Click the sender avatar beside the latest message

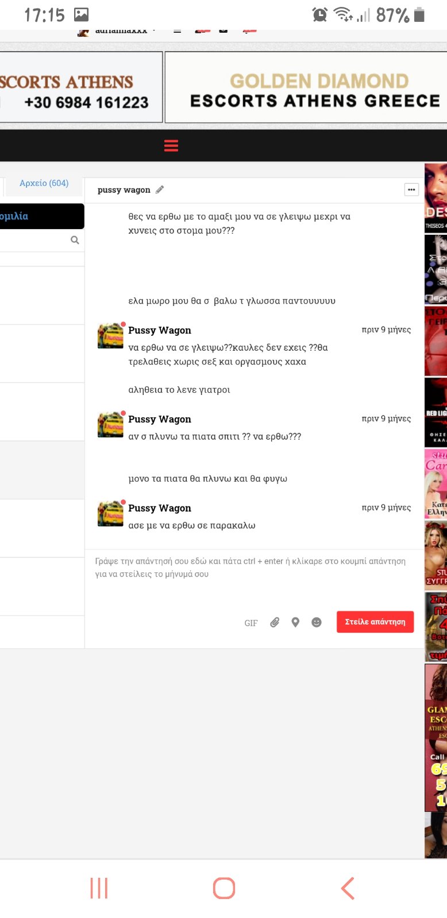(111, 513)
